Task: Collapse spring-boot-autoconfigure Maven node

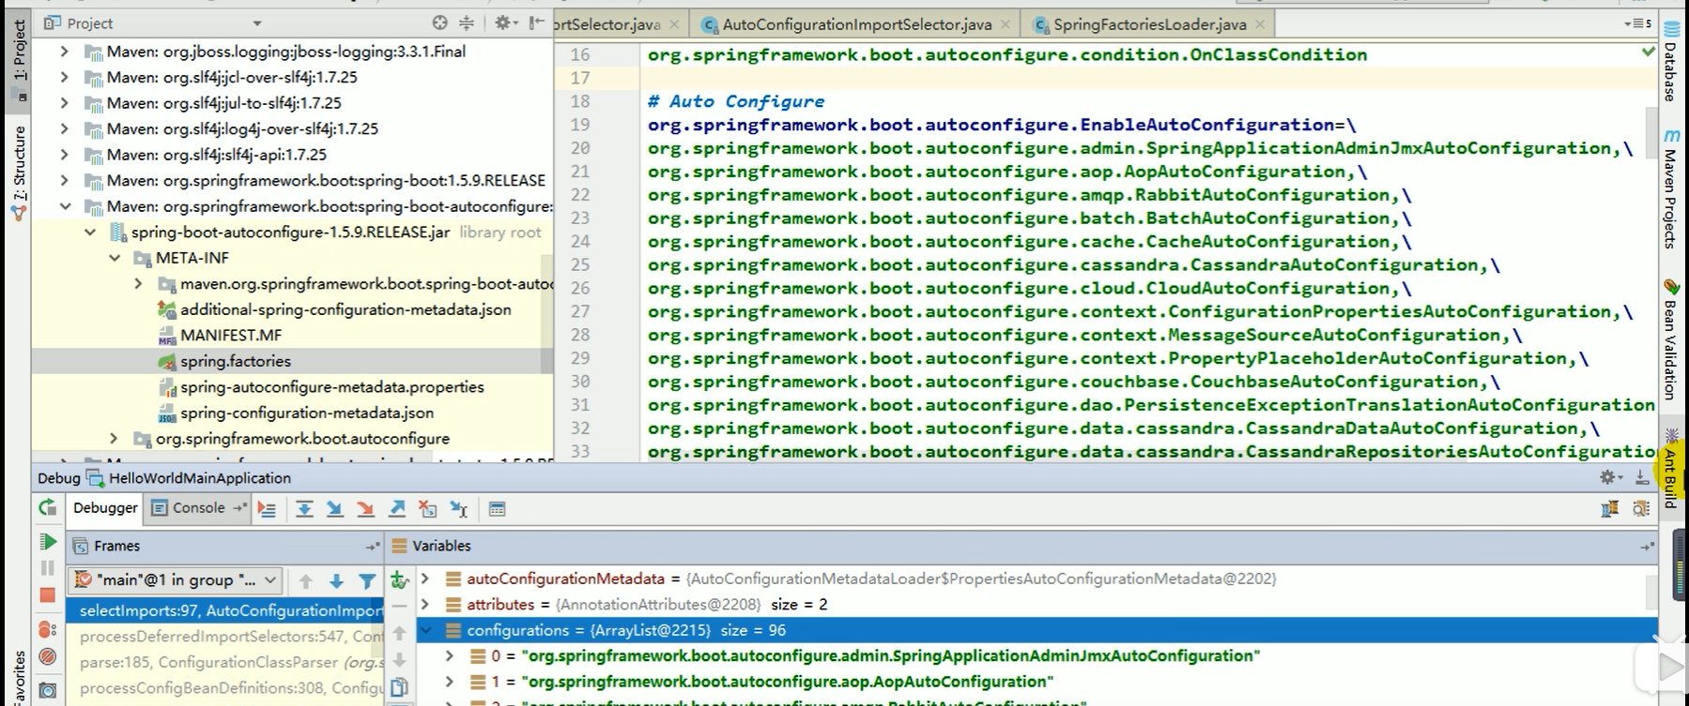Action: [x=64, y=206]
